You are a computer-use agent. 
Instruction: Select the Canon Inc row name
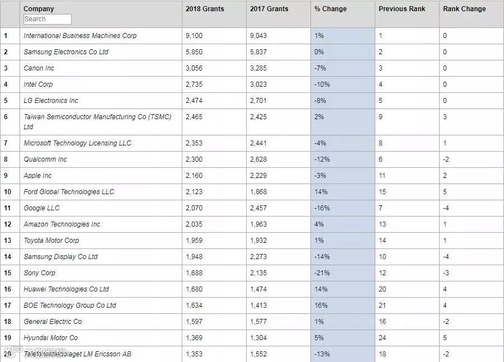click(39, 68)
